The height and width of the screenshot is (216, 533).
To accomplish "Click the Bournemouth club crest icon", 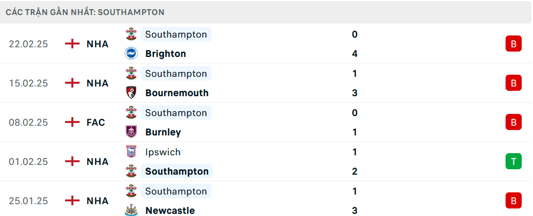I will (131, 93).
